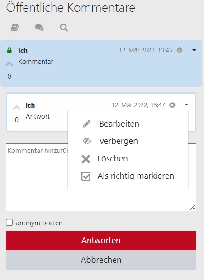Click the textarea resize handle

point(192,208)
